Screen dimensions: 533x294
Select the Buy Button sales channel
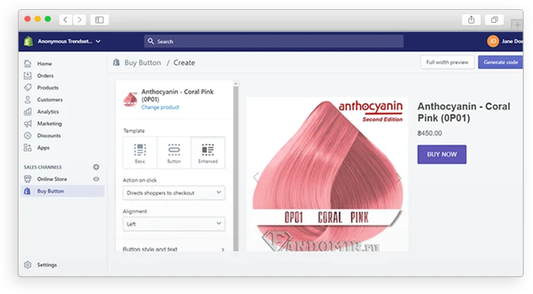(63, 191)
